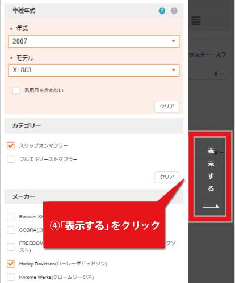Click the カテゴリー section header text
The width and height of the screenshot is (235, 283).
point(27,126)
